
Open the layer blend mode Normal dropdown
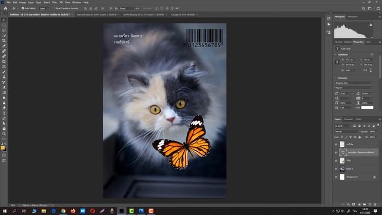(x=347, y=131)
